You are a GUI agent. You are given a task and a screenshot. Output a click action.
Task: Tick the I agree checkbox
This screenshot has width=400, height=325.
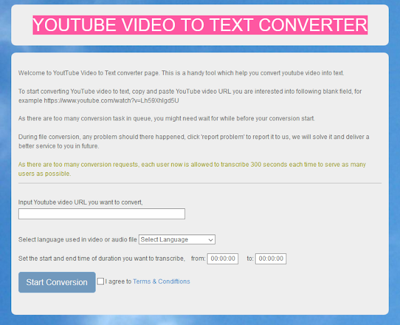(x=101, y=281)
